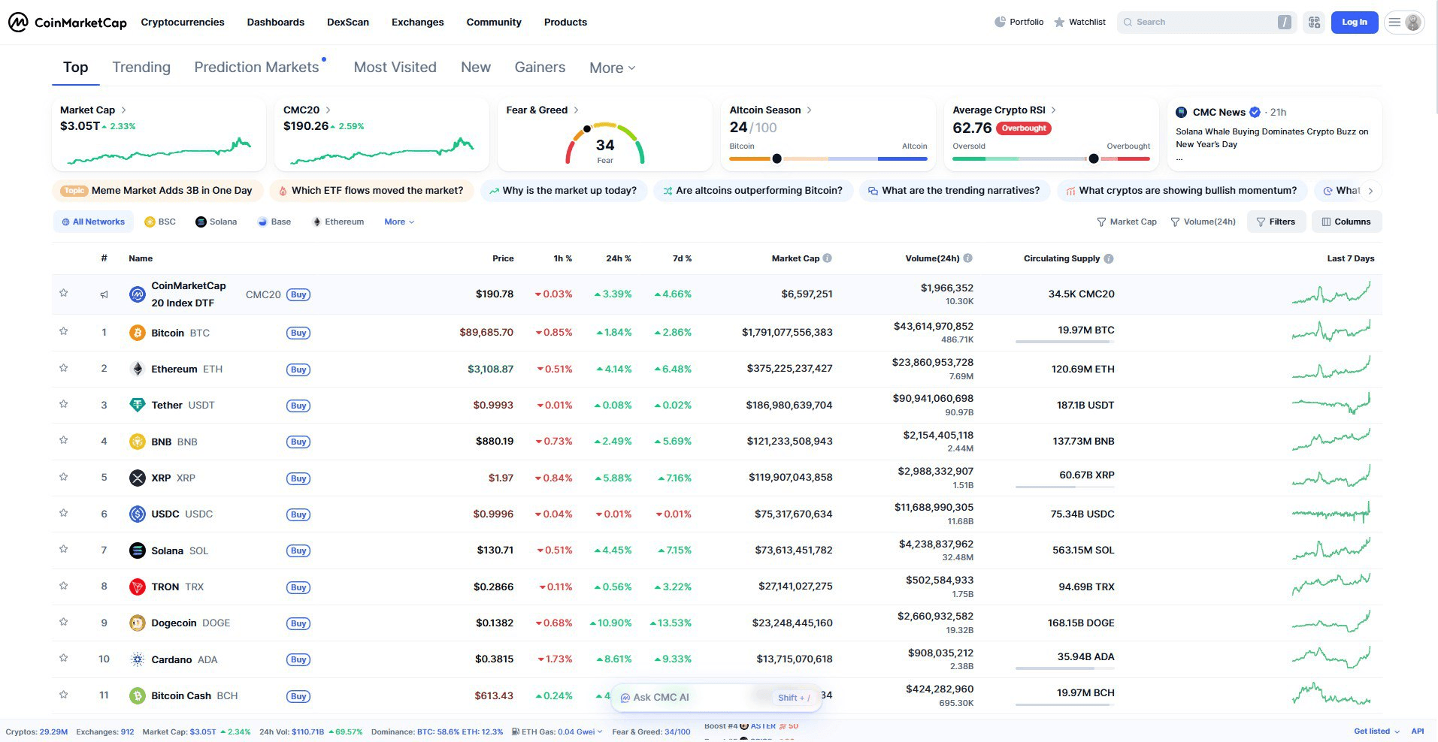Star Bitcoin to add to watchlist

[64, 331]
